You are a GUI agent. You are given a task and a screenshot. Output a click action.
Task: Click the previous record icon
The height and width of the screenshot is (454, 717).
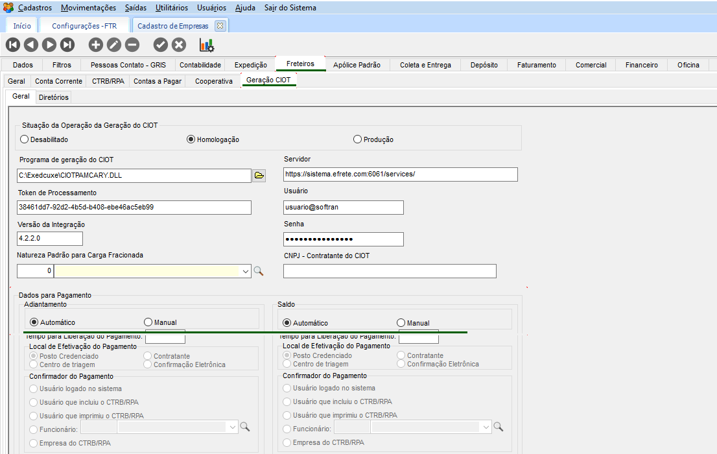(x=30, y=45)
